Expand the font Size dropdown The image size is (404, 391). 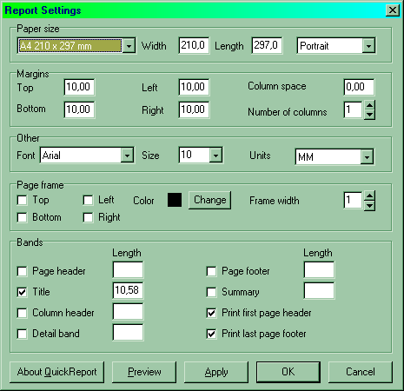point(215,156)
